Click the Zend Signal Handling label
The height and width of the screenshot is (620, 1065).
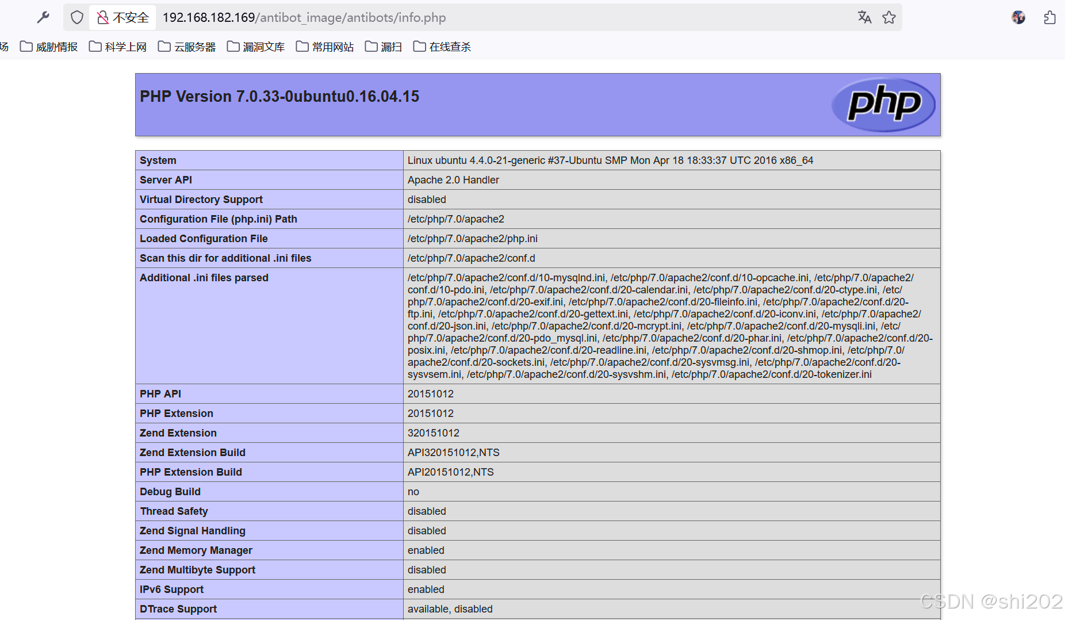[x=193, y=531]
